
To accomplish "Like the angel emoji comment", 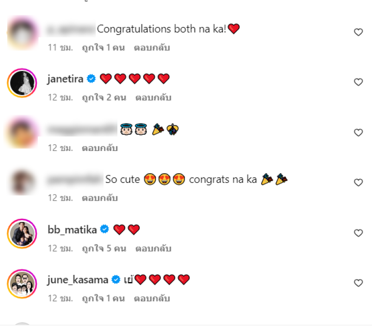I will (358, 132).
